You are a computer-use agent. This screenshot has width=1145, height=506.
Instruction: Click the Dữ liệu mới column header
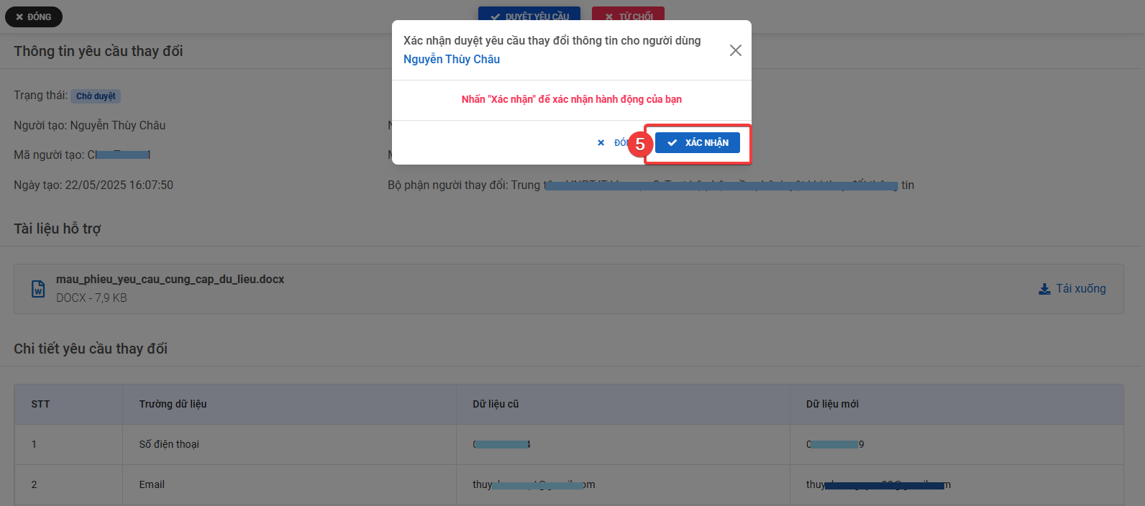pos(832,404)
